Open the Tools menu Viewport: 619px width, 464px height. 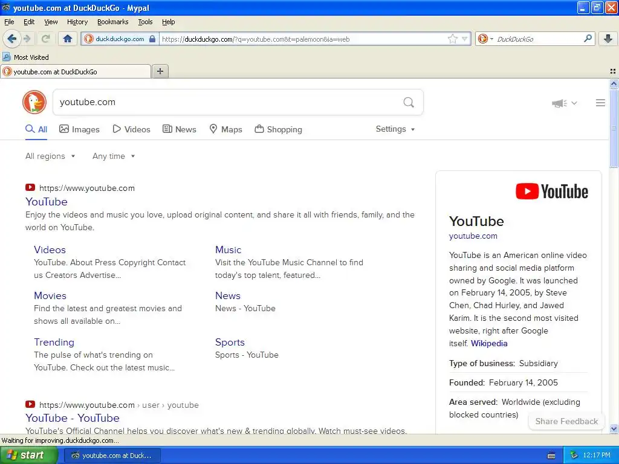tap(145, 22)
